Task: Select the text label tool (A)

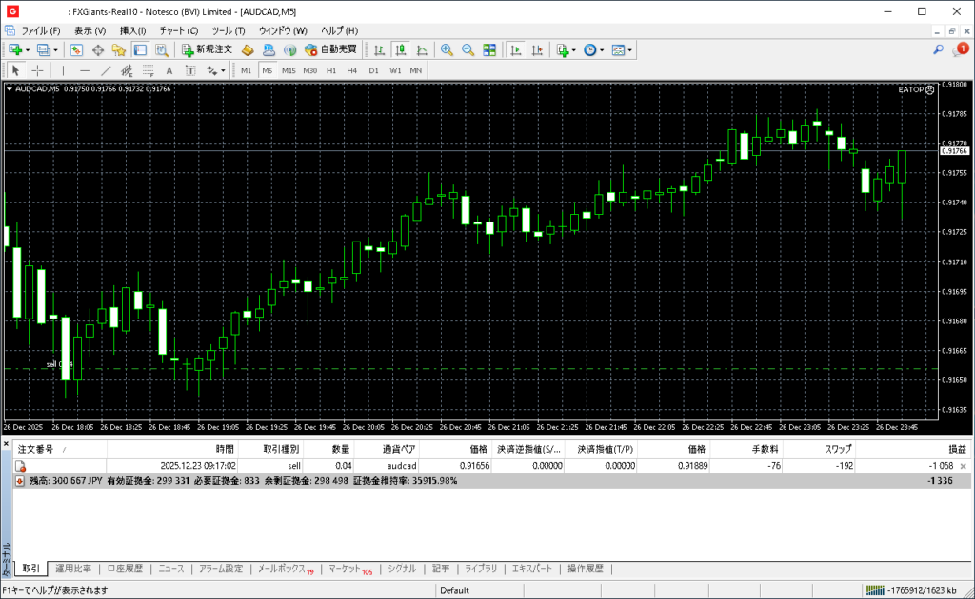Action: pos(169,70)
